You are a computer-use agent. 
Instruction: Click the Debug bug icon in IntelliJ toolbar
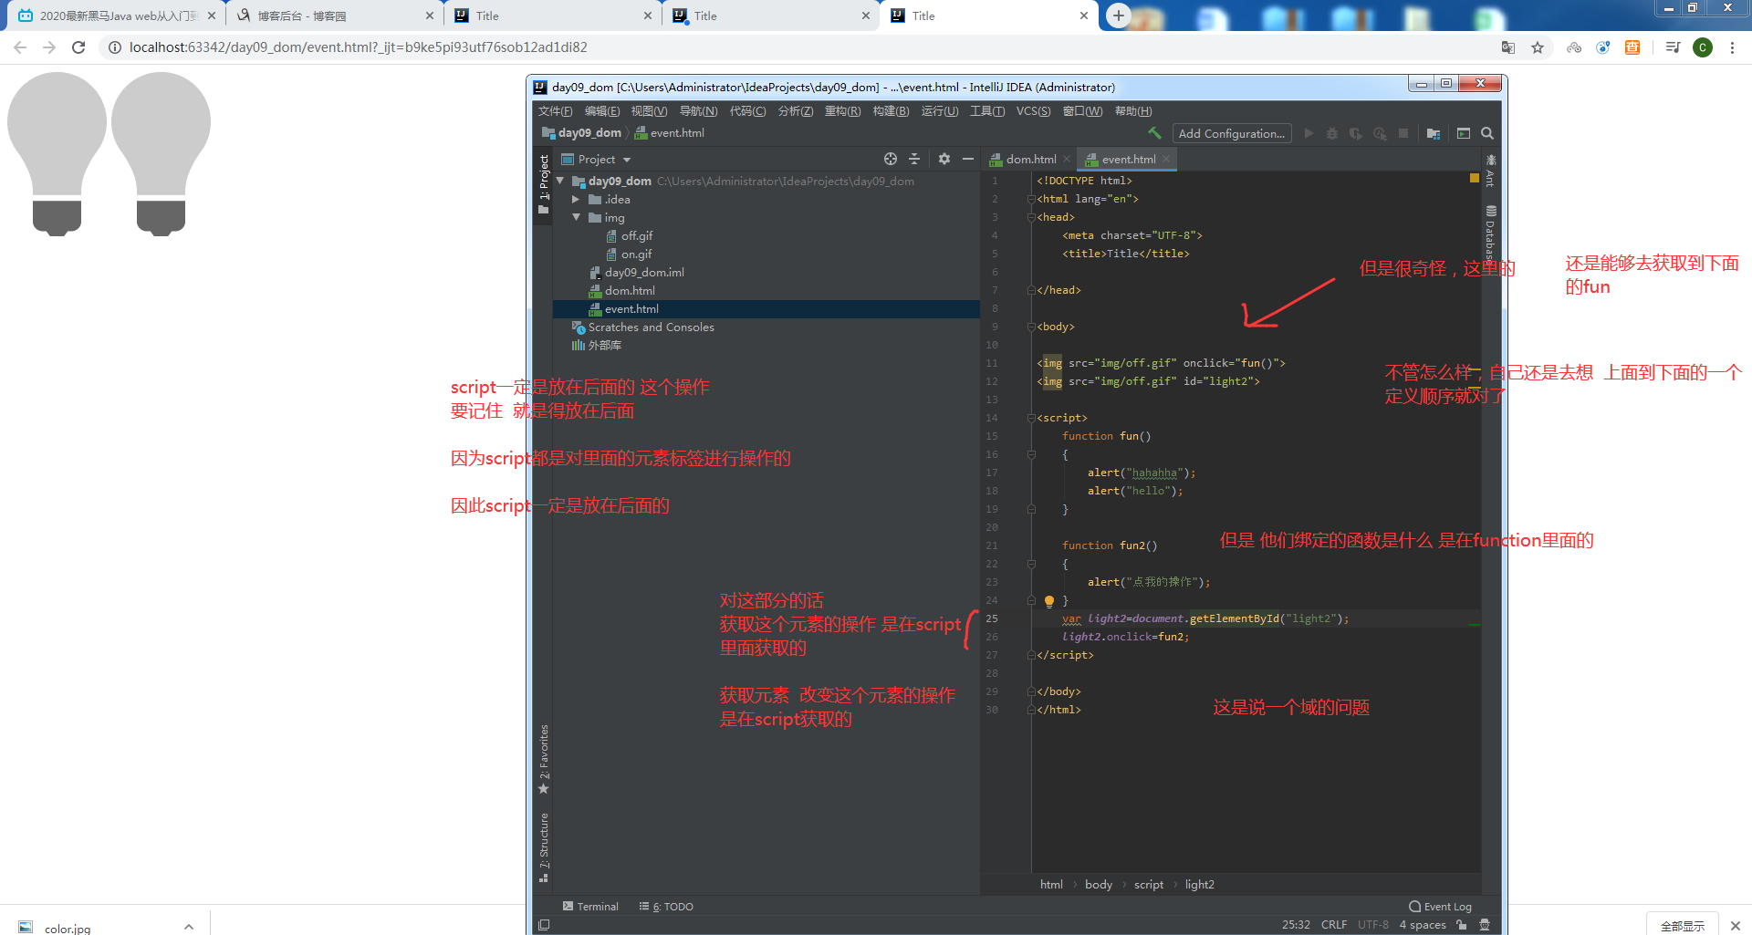[1332, 133]
